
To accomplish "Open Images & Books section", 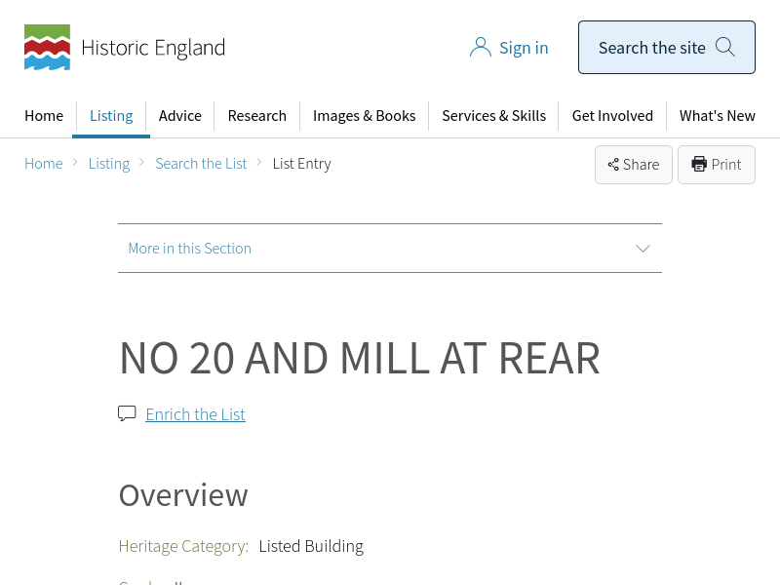I will coord(364,115).
